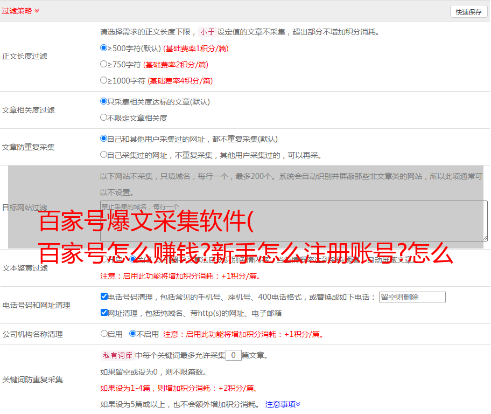Choose 不限定文章相关度 radio option

[104, 118]
